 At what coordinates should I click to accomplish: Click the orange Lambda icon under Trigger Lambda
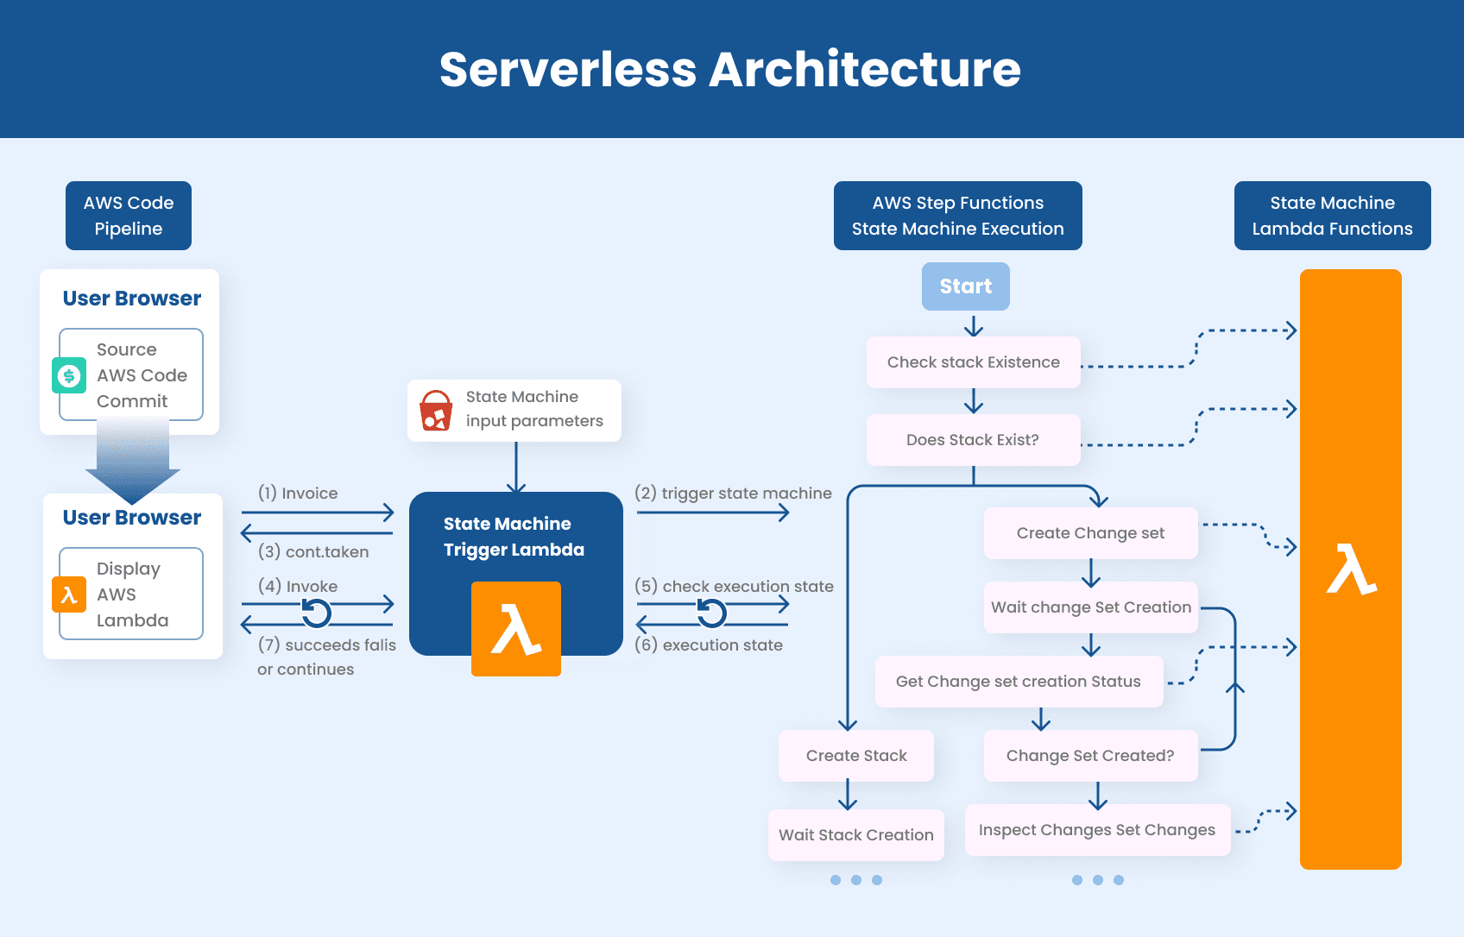[x=515, y=629]
